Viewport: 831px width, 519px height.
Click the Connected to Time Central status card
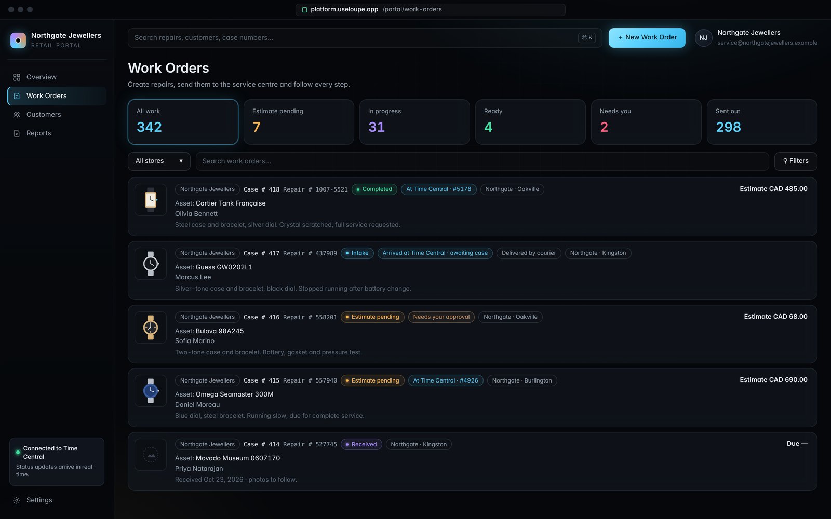coord(57,462)
